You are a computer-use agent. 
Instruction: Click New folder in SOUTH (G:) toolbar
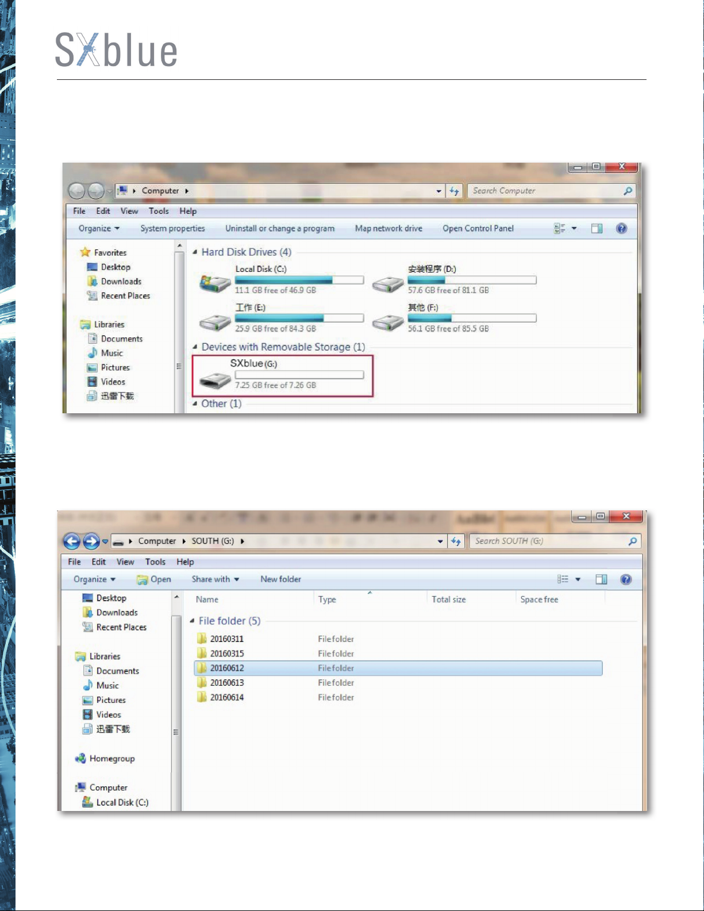[280, 579]
